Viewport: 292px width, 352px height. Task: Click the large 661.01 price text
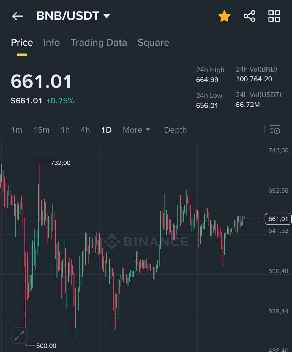click(41, 81)
